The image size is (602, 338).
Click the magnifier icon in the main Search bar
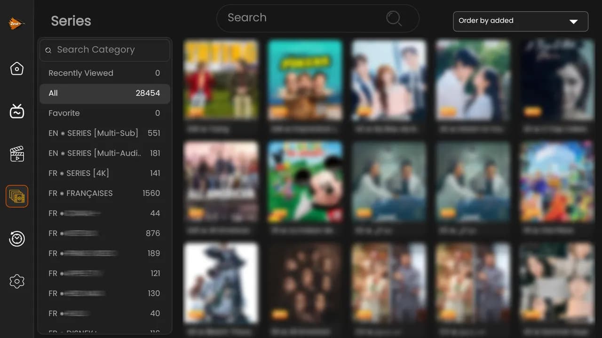point(394,18)
